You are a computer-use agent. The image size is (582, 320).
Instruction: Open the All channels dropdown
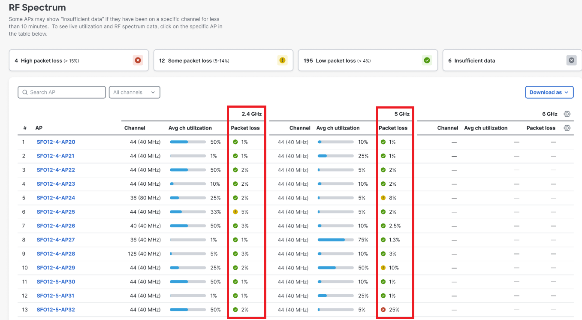(134, 92)
